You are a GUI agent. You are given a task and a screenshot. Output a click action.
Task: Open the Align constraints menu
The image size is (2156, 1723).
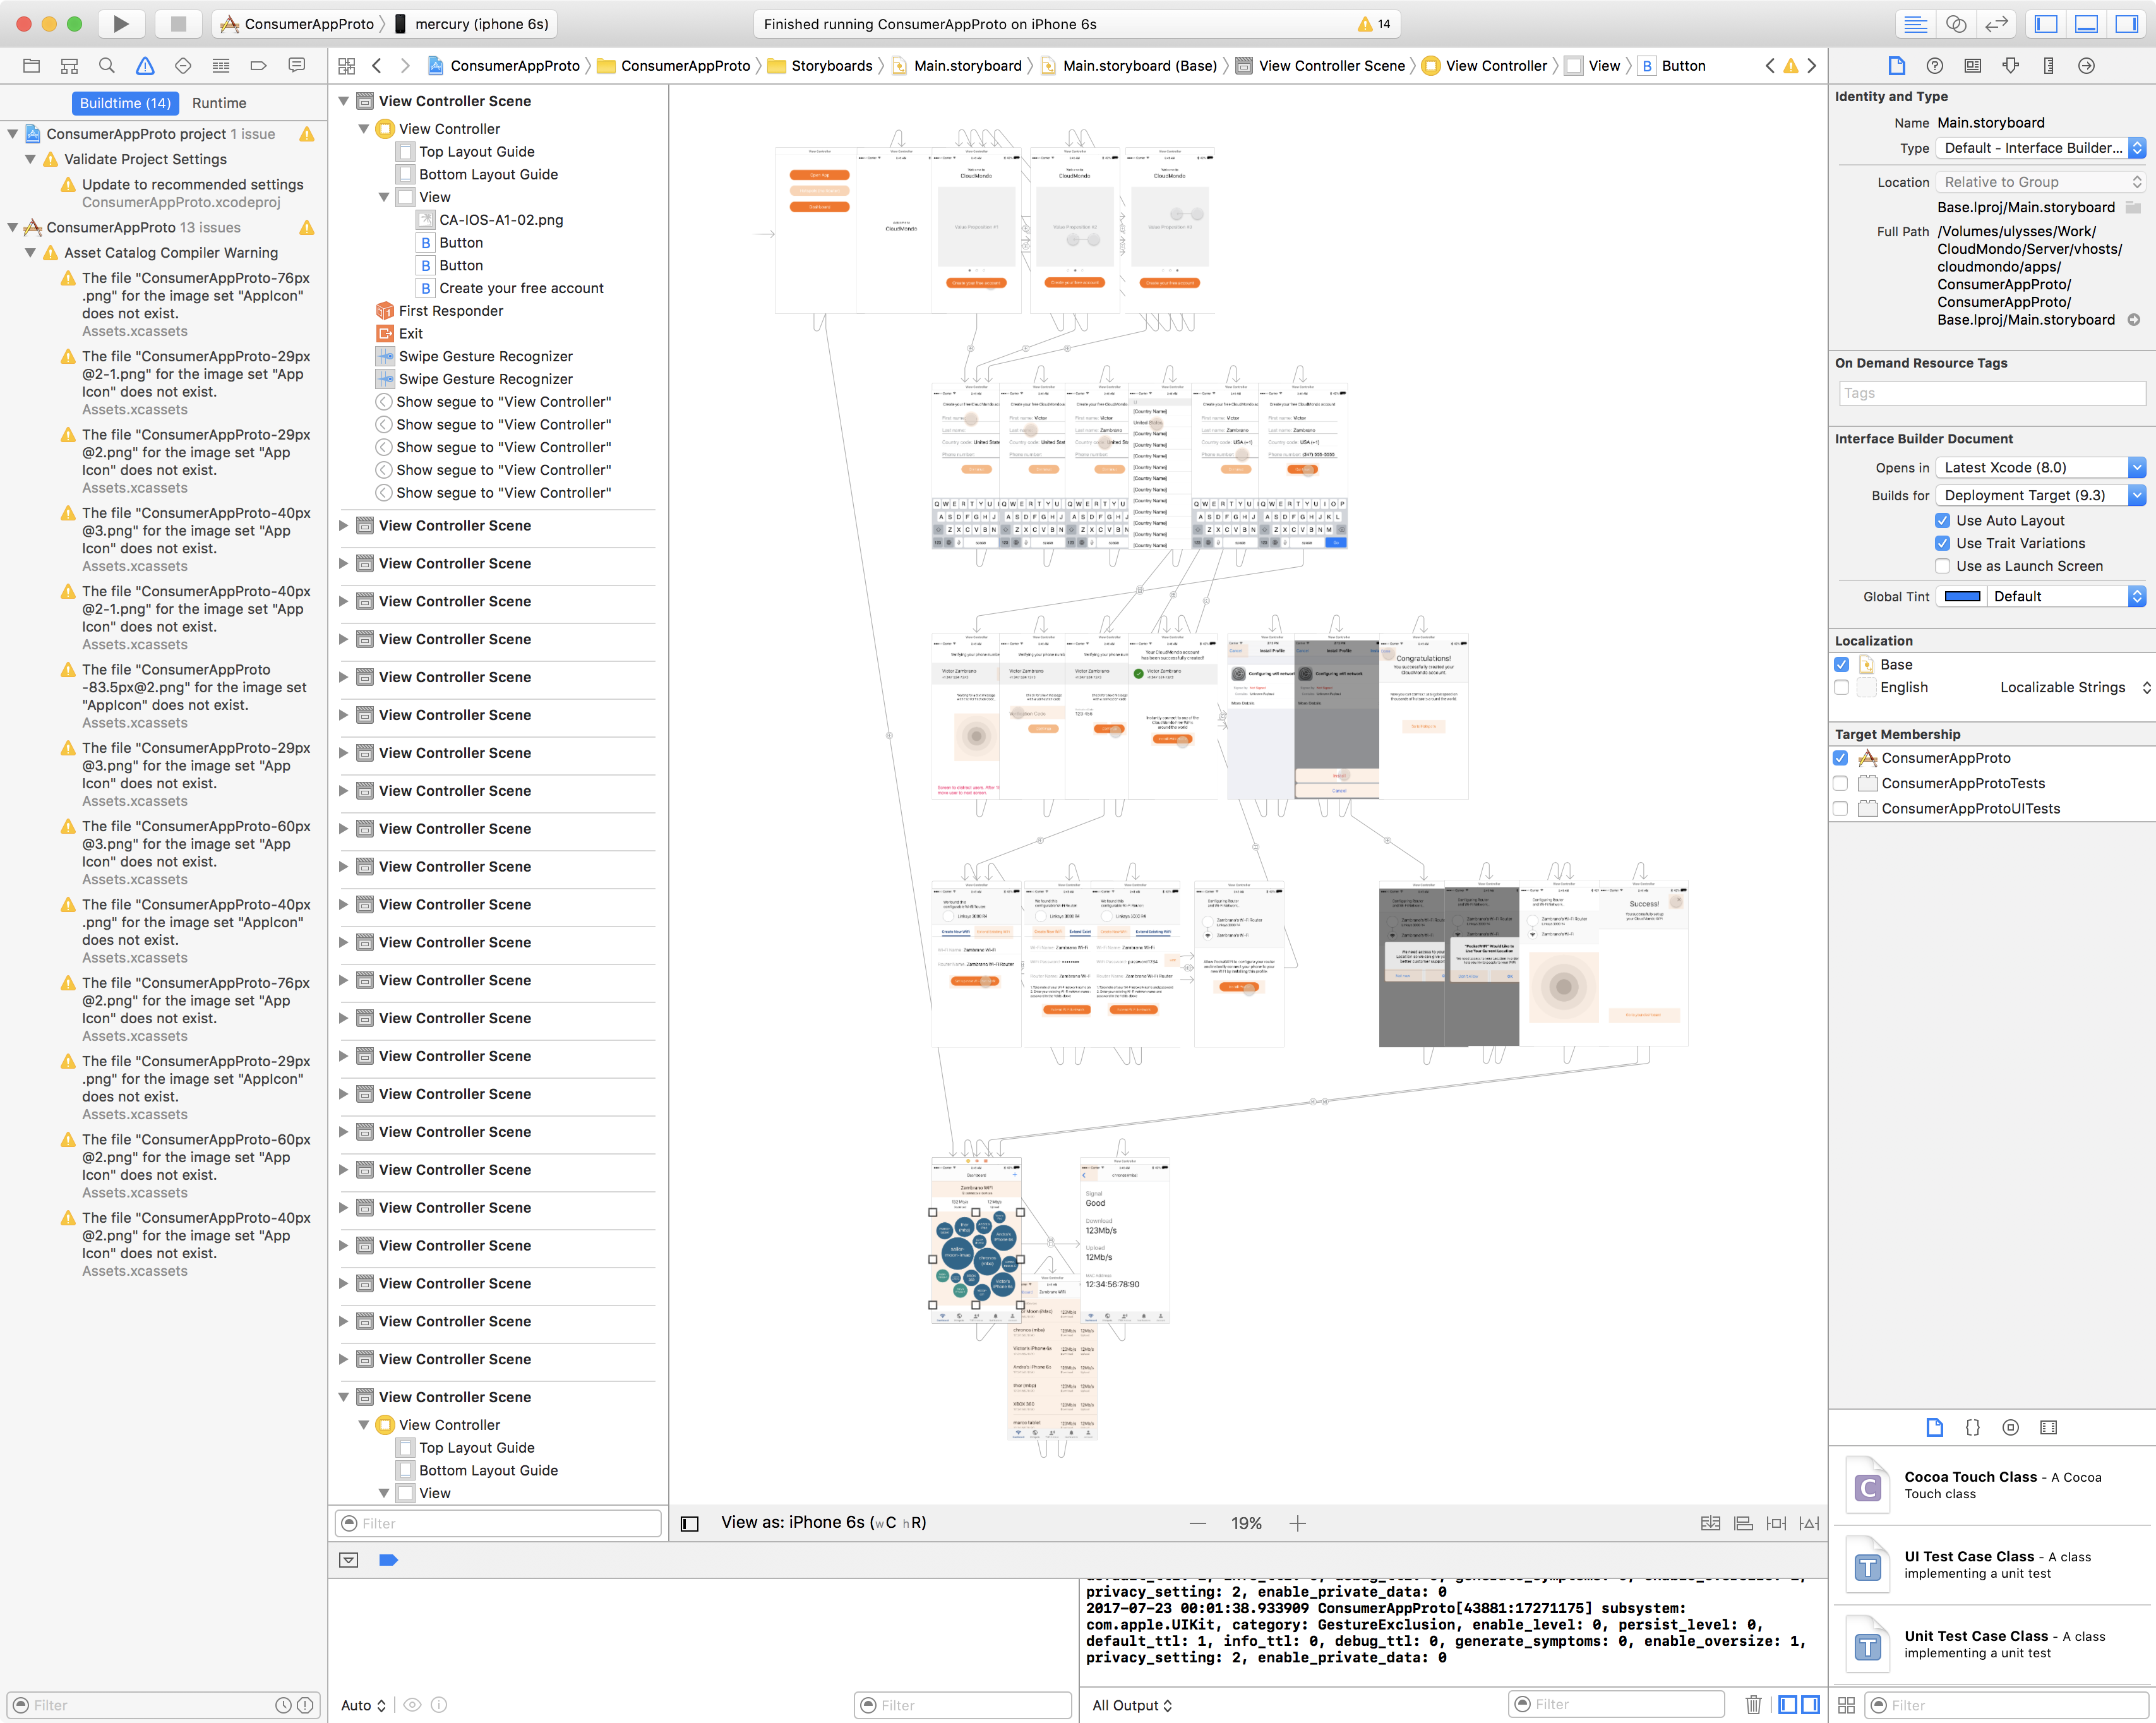pyautogui.click(x=1743, y=1523)
